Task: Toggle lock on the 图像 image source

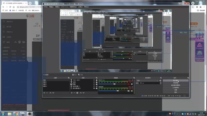Action: (x=97, y=84)
